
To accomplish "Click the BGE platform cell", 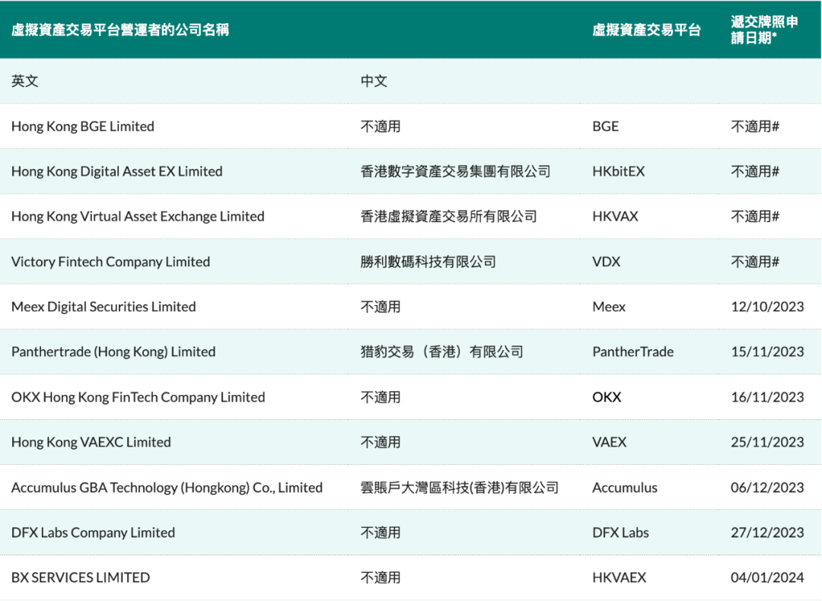I will (606, 126).
